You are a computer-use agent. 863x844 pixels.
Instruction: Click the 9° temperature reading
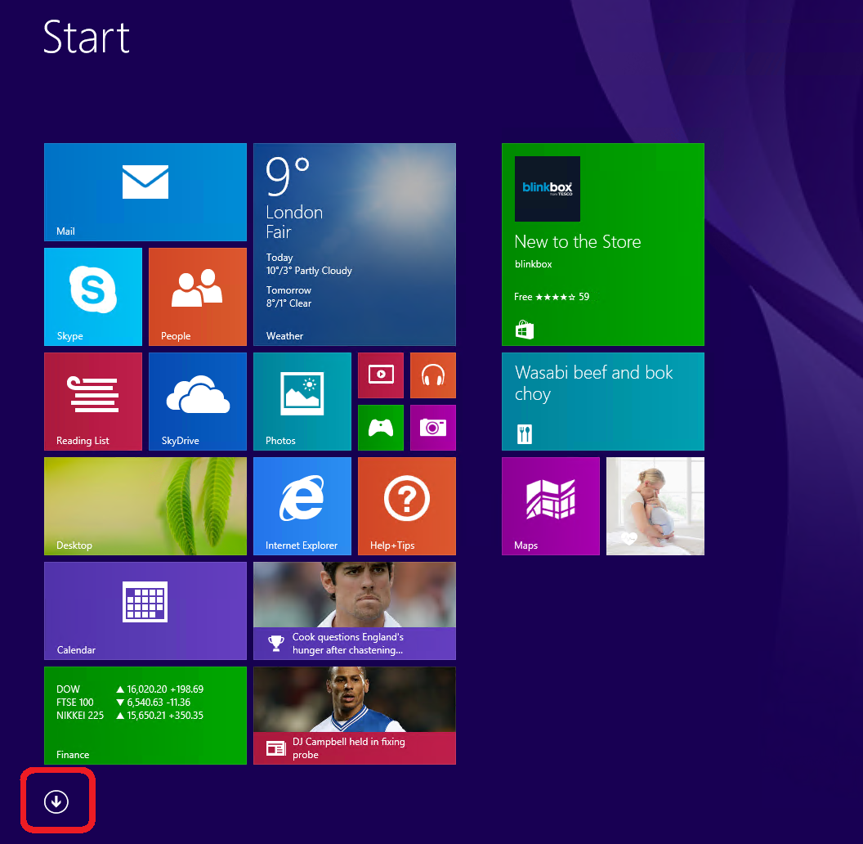click(288, 176)
